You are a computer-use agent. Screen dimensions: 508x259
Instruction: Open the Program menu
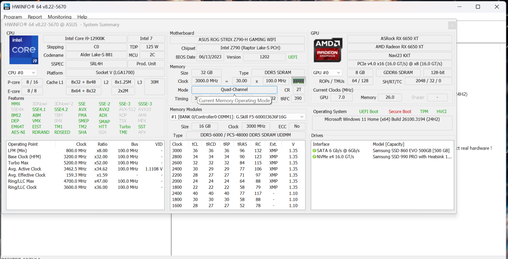click(x=13, y=17)
